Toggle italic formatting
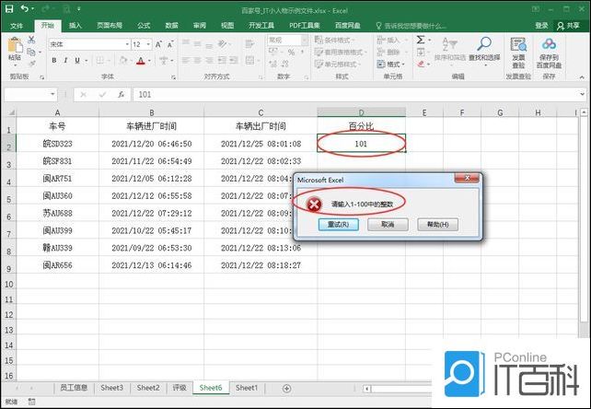 tap(66, 61)
